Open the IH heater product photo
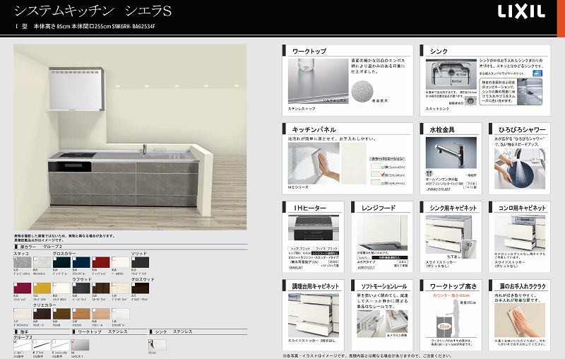The width and height of the screenshot is (565, 359). (x=313, y=228)
